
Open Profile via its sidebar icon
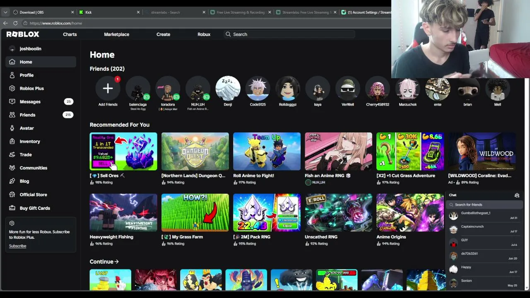click(12, 75)
